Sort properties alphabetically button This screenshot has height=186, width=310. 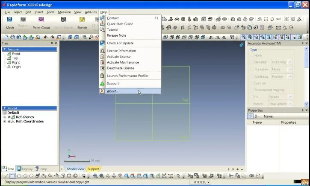point(257,116)
